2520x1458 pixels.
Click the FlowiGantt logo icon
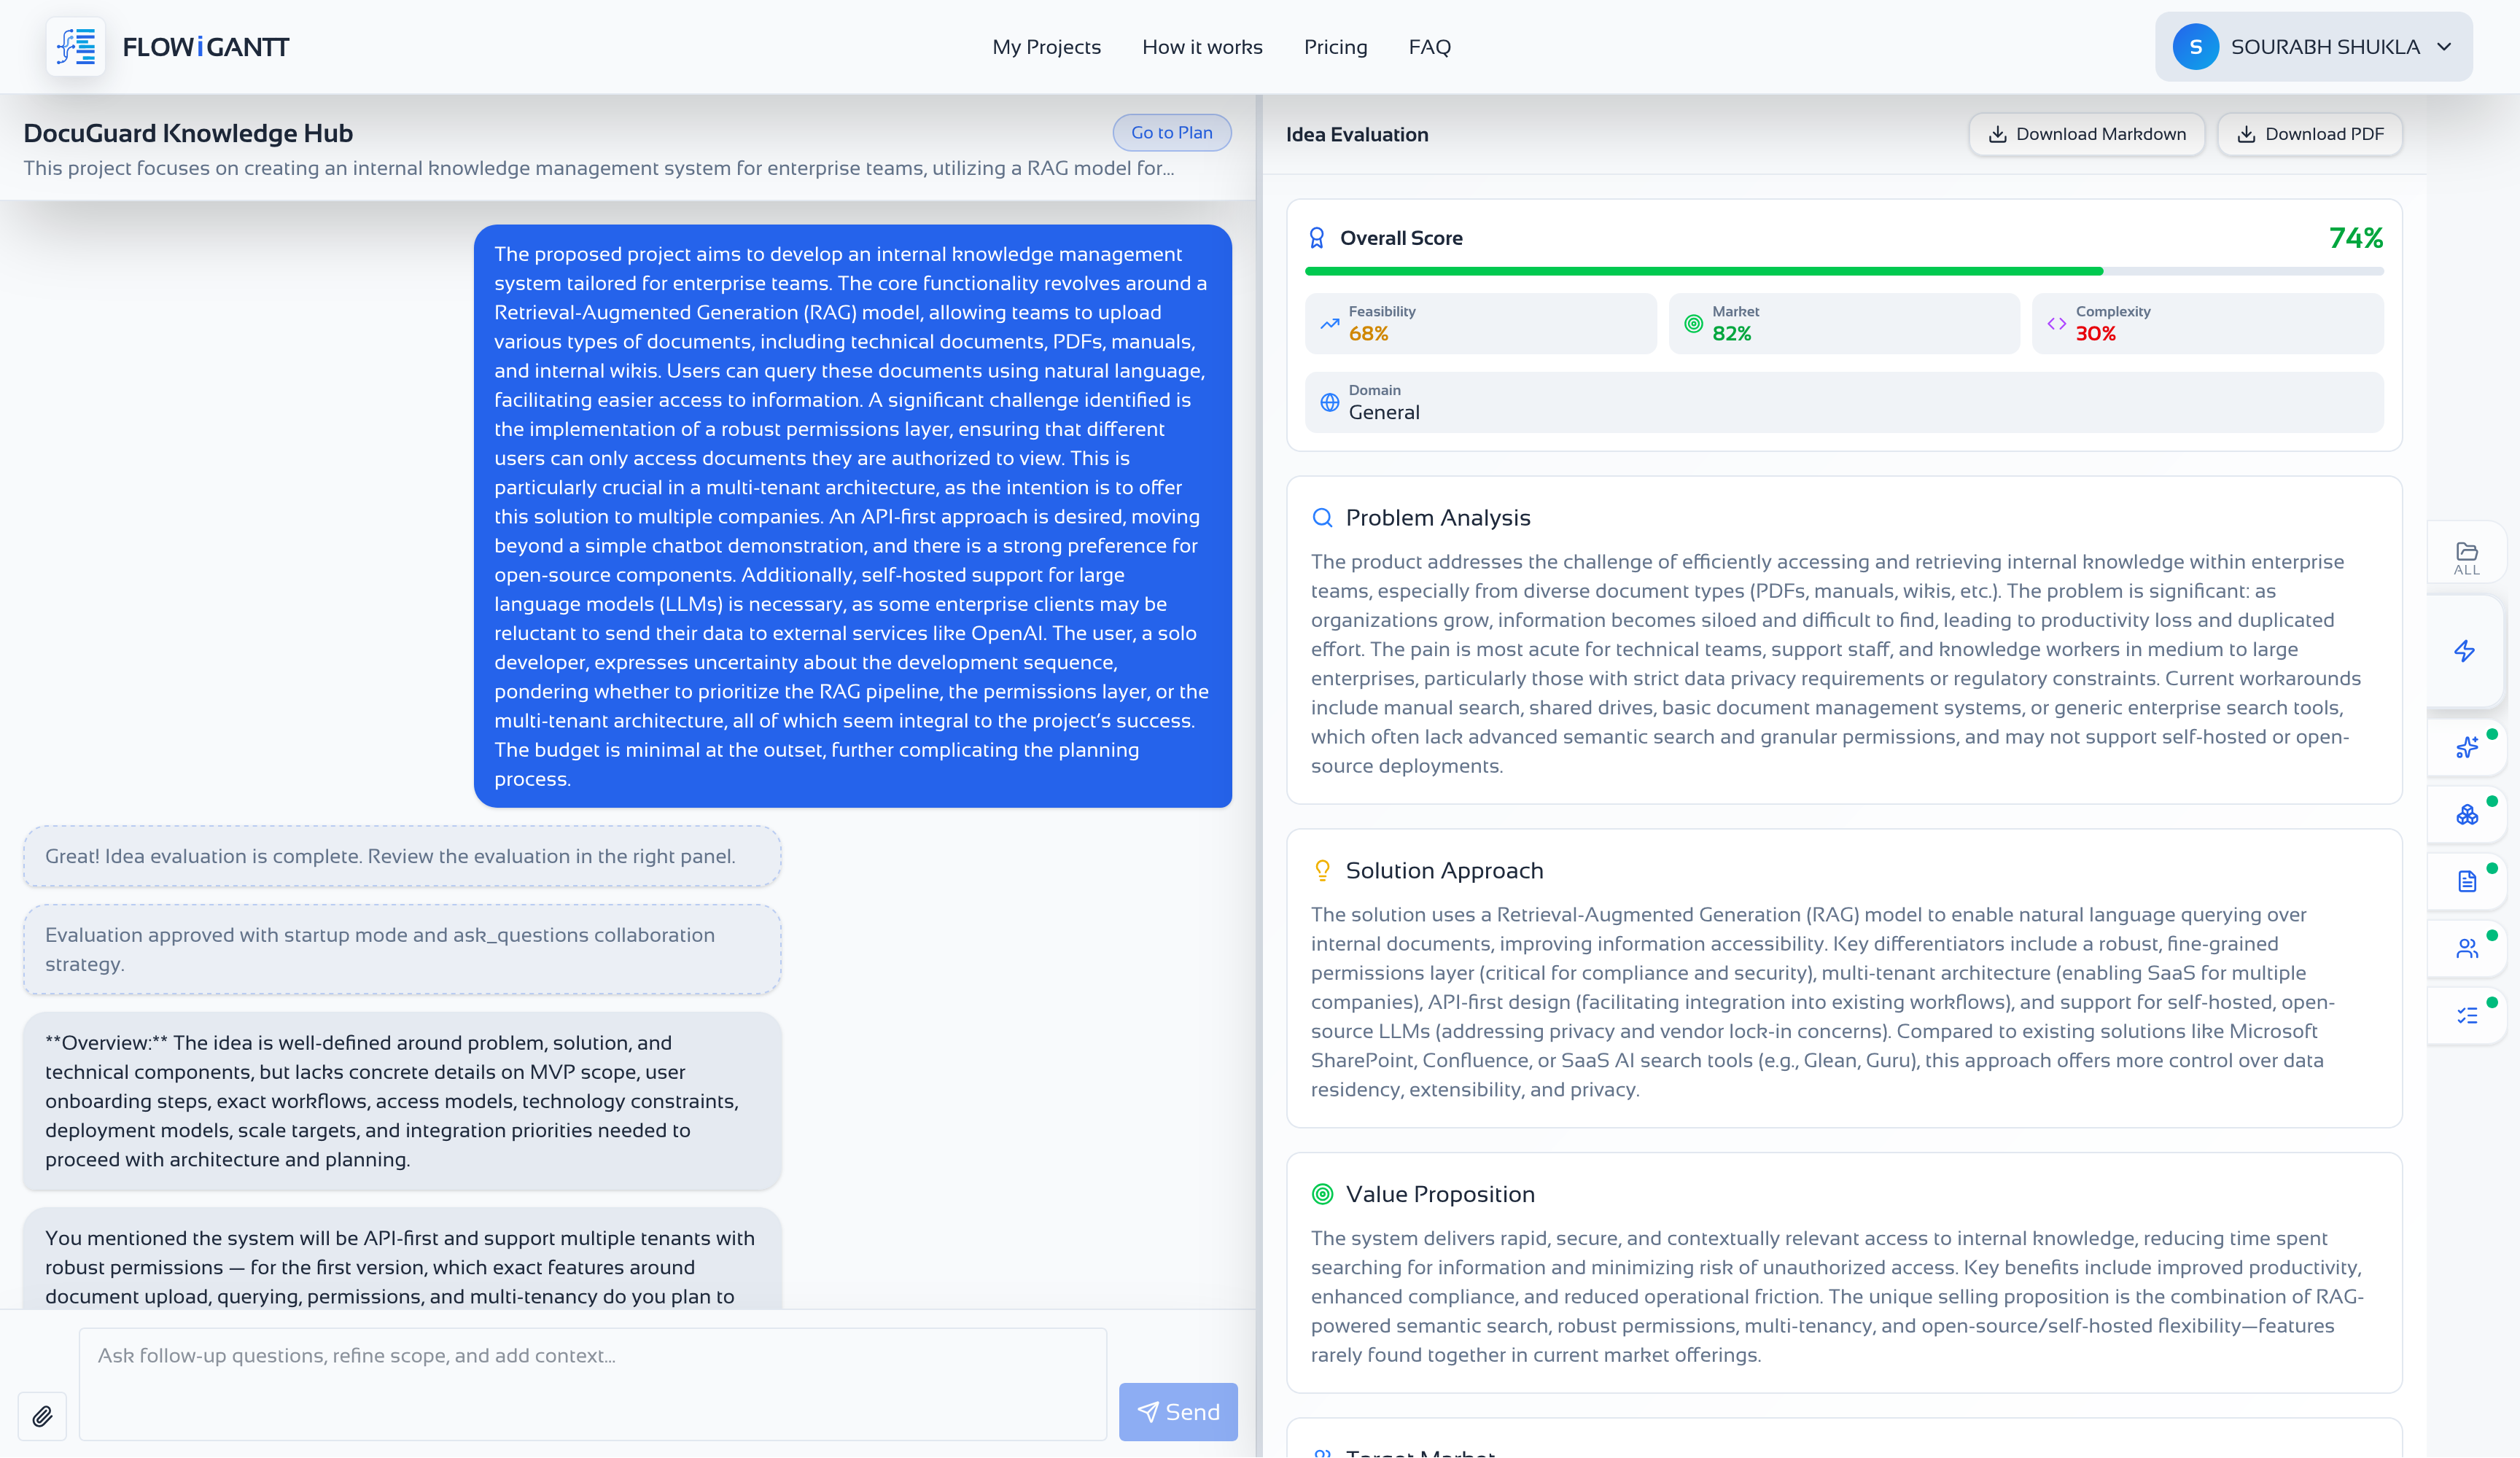(76, 46)
